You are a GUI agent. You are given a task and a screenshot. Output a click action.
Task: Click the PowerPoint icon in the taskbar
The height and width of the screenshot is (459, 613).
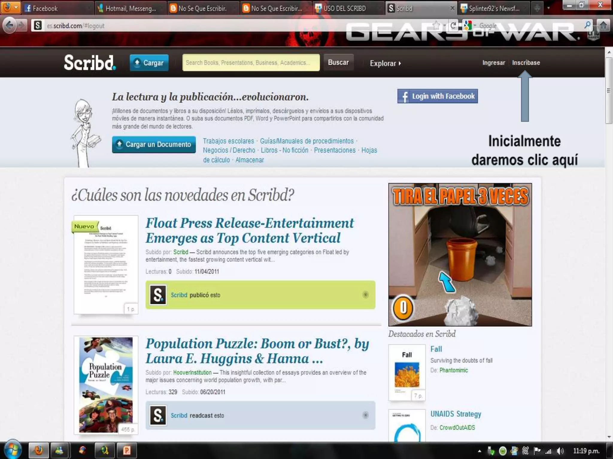click(x=127, y=450)
